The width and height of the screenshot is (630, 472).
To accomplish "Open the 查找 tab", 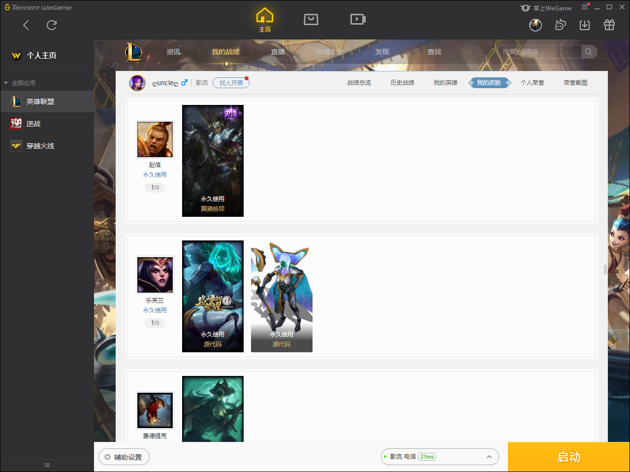I will [x=434, y=52].
